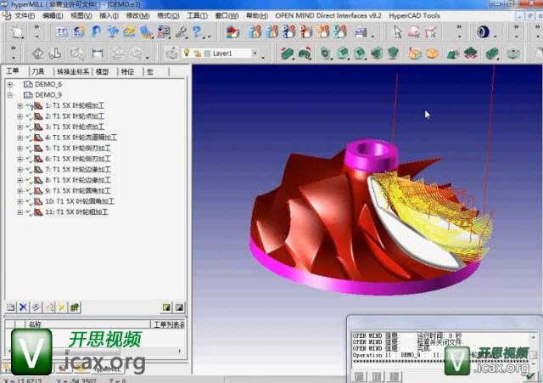The image size is (543, 383).
Task: Click the blue X delete icon in job panel
Action: coord(24,307)
